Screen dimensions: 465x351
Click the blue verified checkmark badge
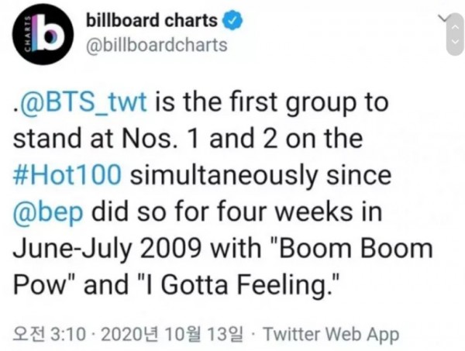click(x=232, y=19)
